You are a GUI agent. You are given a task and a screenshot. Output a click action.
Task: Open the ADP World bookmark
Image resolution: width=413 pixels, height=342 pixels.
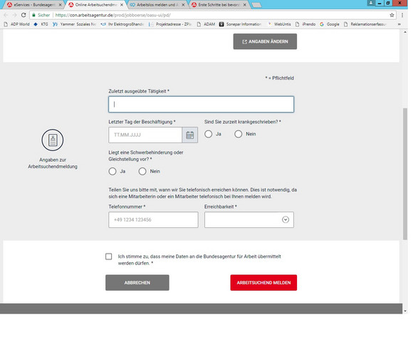16,24
